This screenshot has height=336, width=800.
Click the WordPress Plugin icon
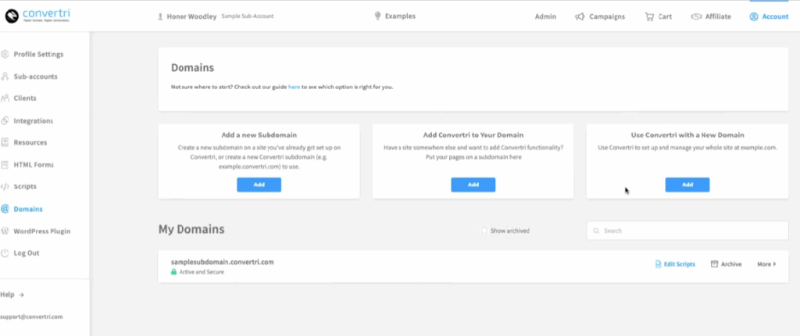5,231
